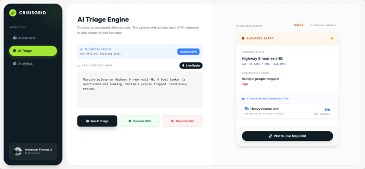Click the EXTRACTED TICKET label
365x169 pixels.
pos(249,26)
